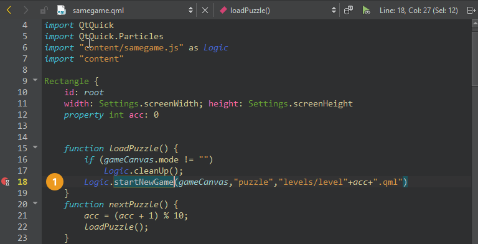This screenshot has height=244, width=478.
Task: Click the orange annotation marker numbered 1
Action: click(x=55, y=182)
